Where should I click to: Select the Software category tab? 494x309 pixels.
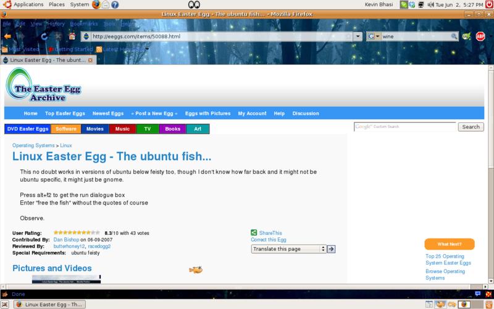pyautogui.click(x=65, y=129)
